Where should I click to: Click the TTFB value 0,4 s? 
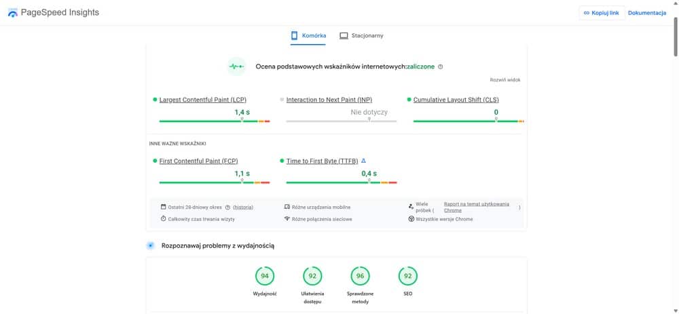click(369, 174)
